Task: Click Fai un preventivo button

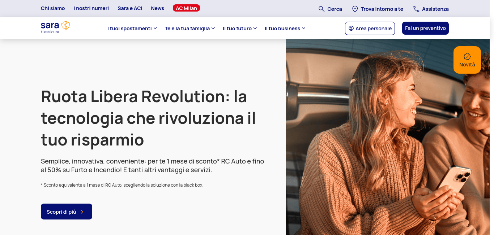Action: (x=425, y=28)
